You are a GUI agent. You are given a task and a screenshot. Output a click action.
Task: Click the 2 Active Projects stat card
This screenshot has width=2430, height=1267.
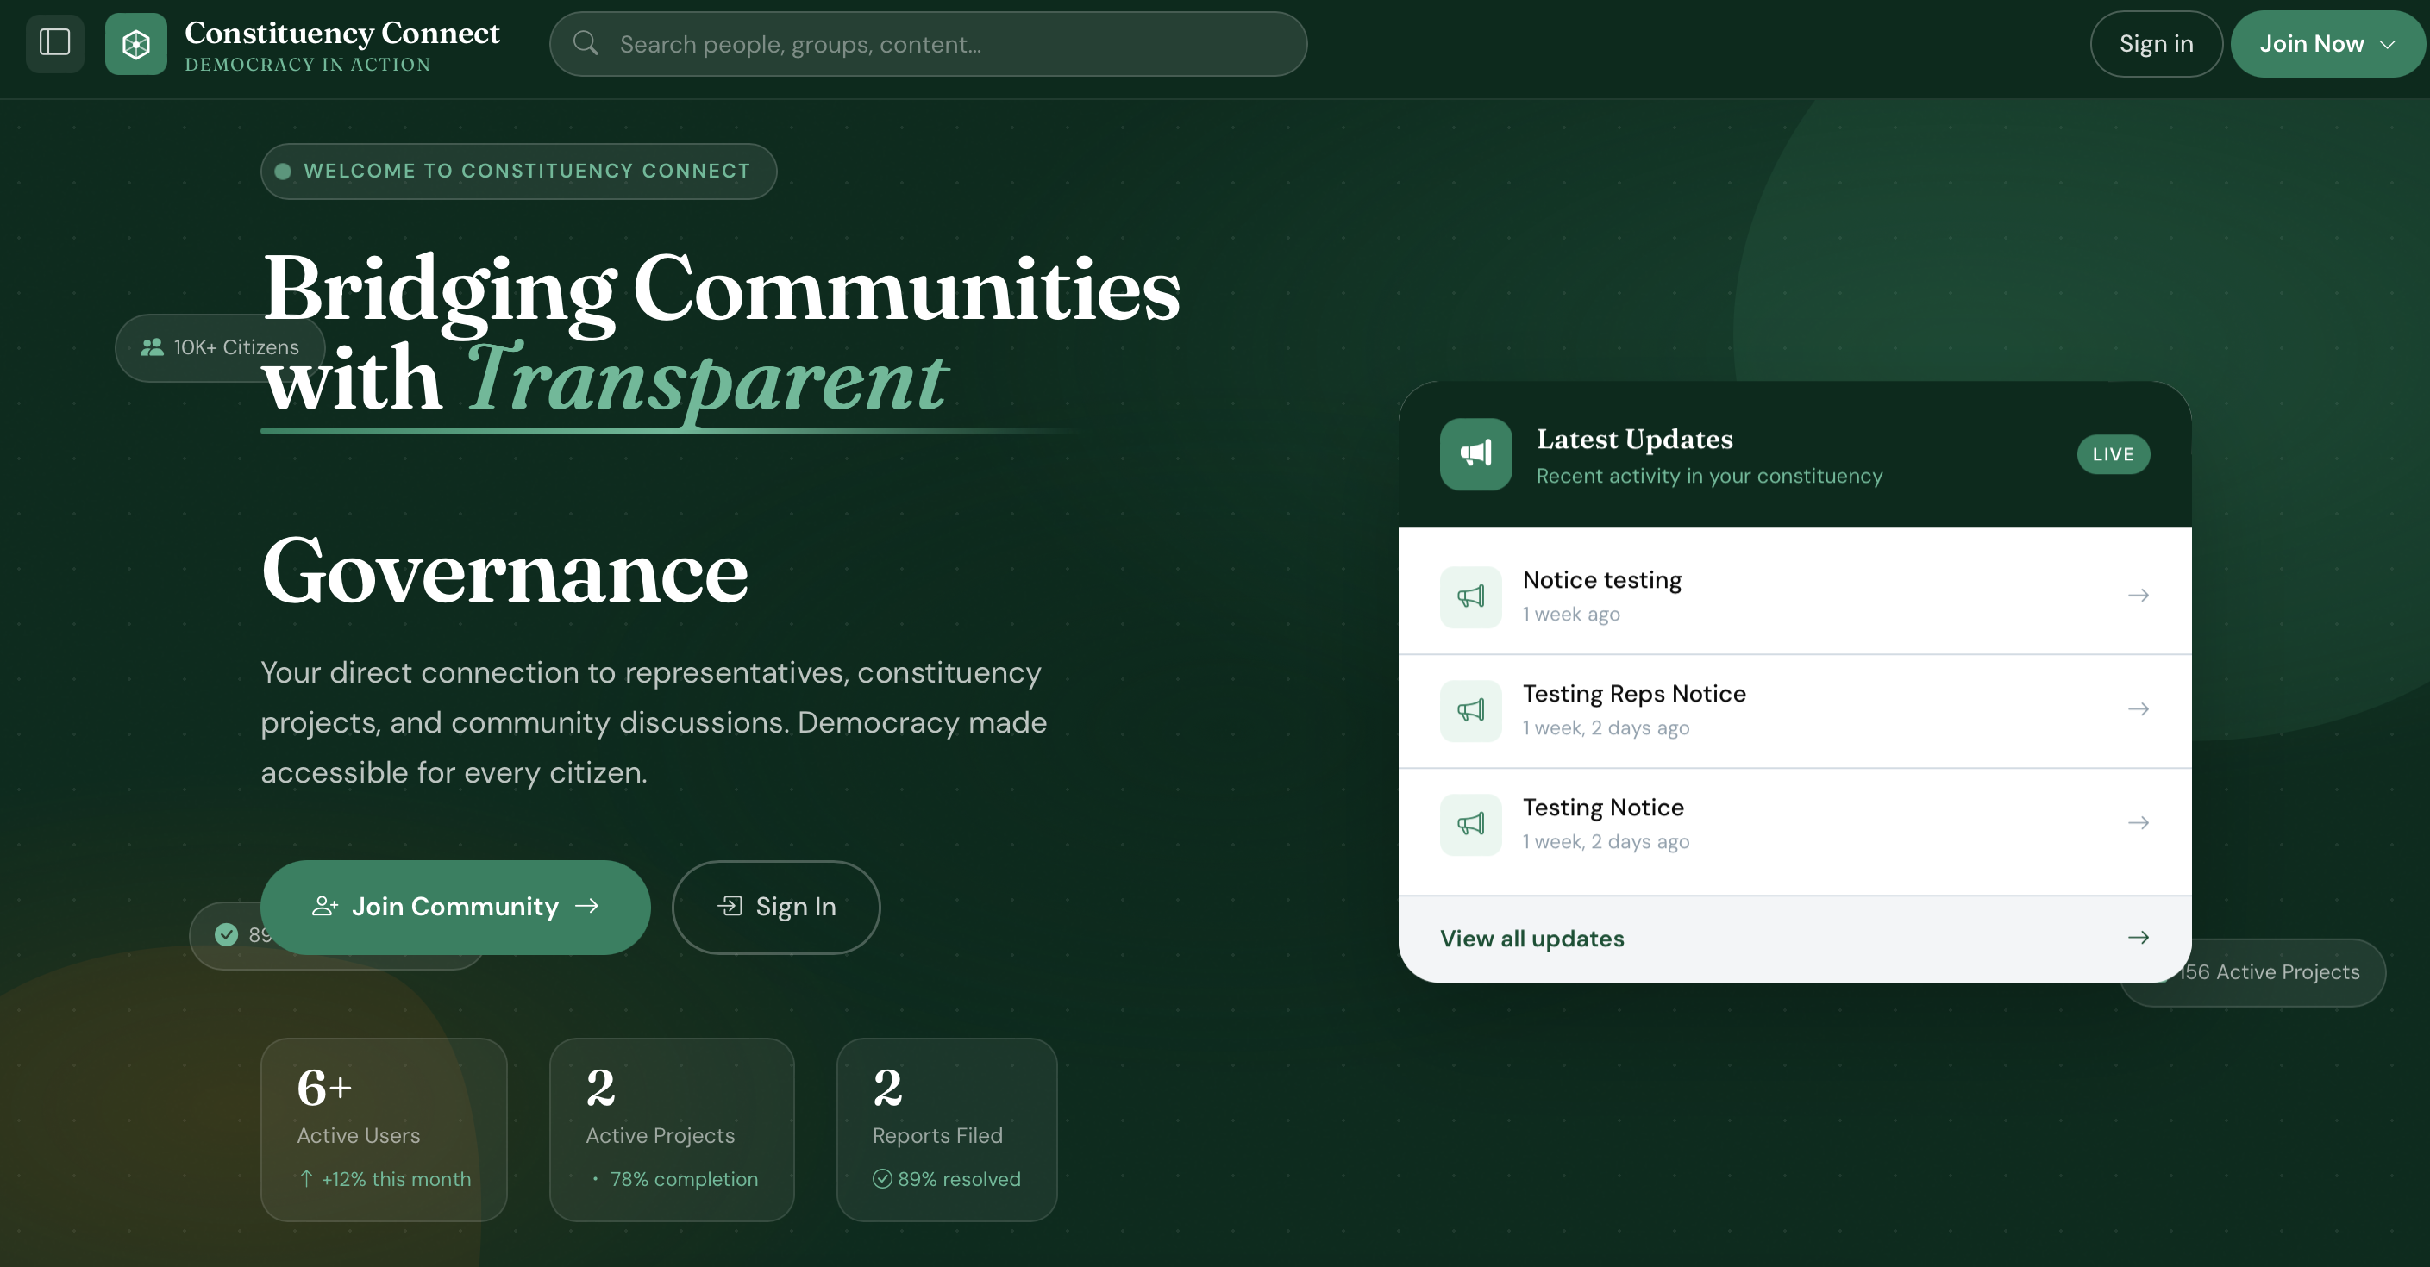pyautogui.click(x=672, y=1129)
